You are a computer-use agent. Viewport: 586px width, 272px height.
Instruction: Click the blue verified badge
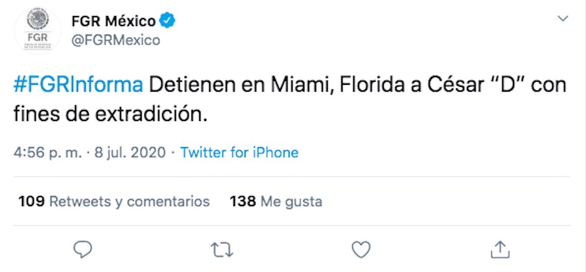168,21
